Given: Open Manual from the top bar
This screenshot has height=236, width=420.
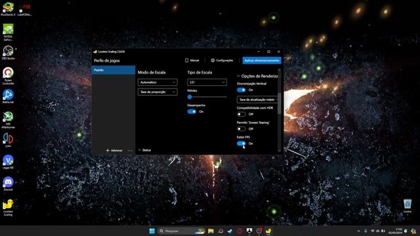Looking at the screenshot, I should tap(192, 60).
